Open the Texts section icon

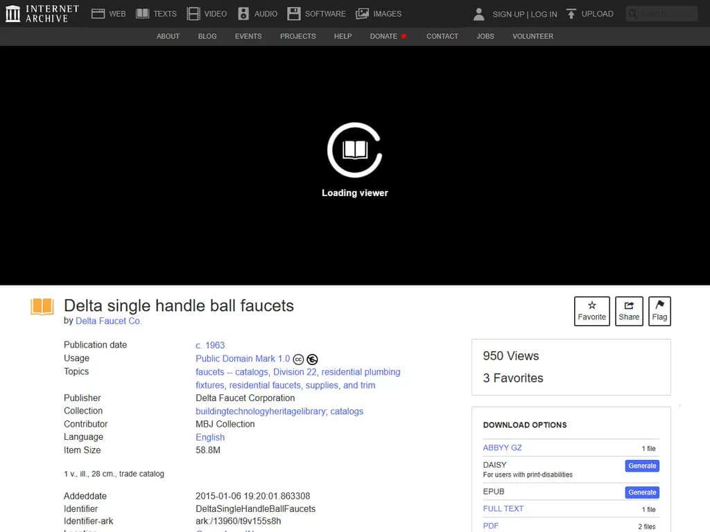pyautogui.click(x=142, y=14)
